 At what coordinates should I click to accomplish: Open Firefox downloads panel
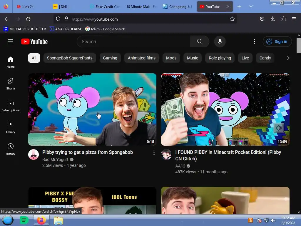pyautogui.click(x=272, y=19)
